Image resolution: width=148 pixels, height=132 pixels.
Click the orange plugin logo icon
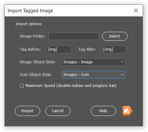[127, 111]
